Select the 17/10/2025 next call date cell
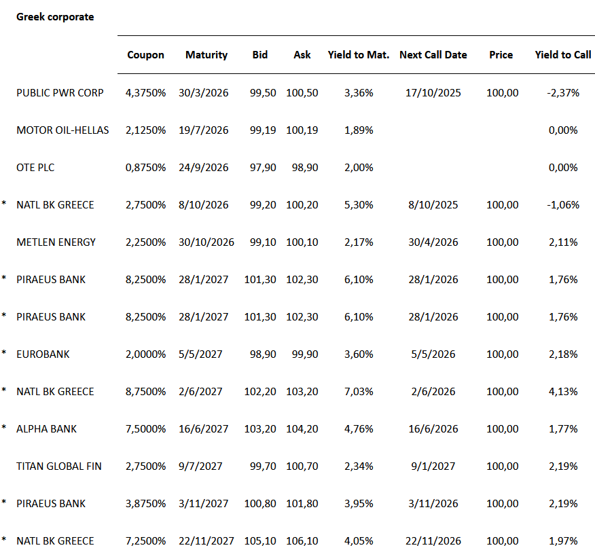Screen dimensions: 595x552 point(433,93)
